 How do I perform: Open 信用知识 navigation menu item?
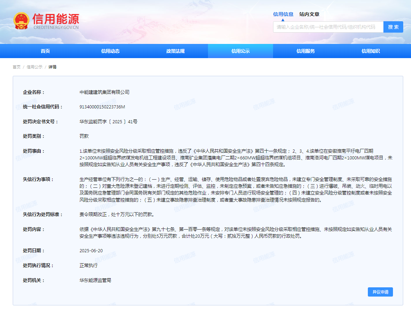pyautogui.click(x=371, y=51)
